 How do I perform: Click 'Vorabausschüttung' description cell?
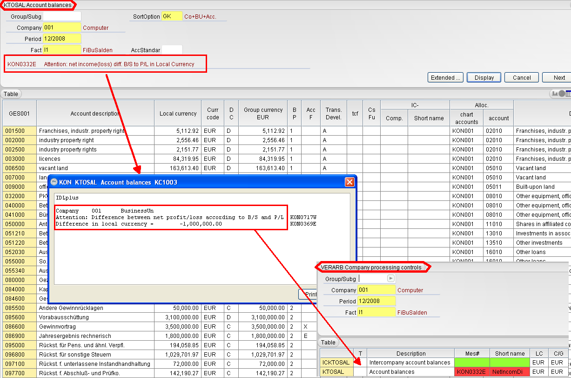click(x=95, y=317)
